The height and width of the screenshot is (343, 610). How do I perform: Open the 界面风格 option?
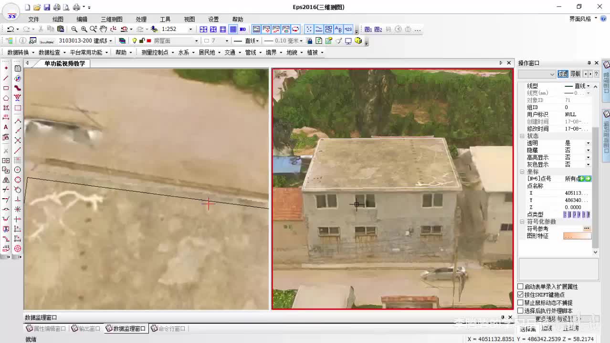[x=583, y=19]
